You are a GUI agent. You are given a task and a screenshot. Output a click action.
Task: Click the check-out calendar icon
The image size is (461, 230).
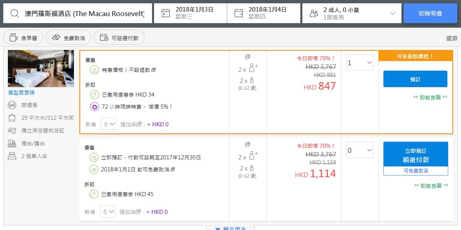[x=239, y=13]
